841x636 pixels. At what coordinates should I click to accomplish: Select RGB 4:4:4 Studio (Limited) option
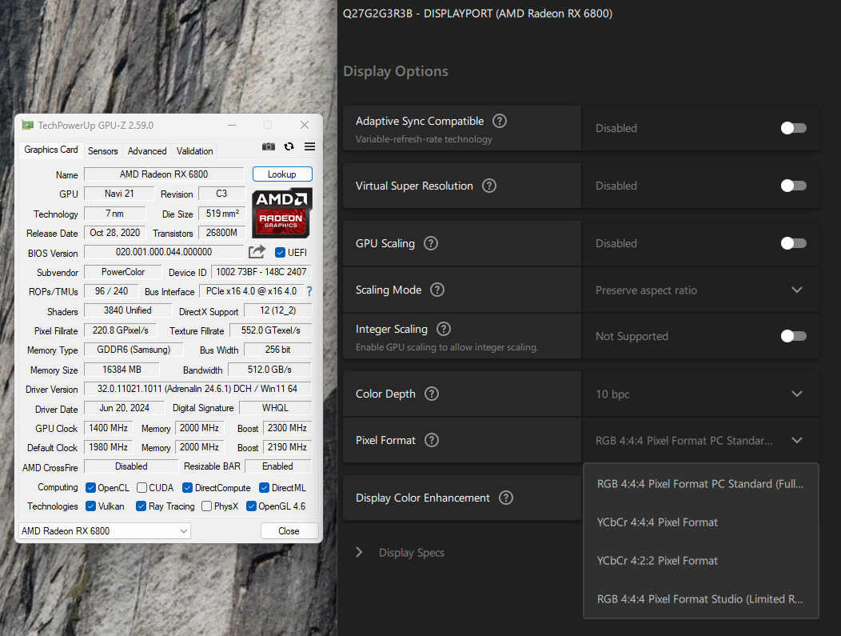click(700, 599)
